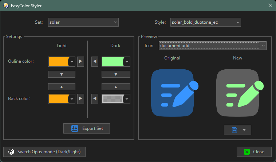Click the Light outline orange color swatch
This screenshot has height=162, width=276.
[x=59, y=62]
